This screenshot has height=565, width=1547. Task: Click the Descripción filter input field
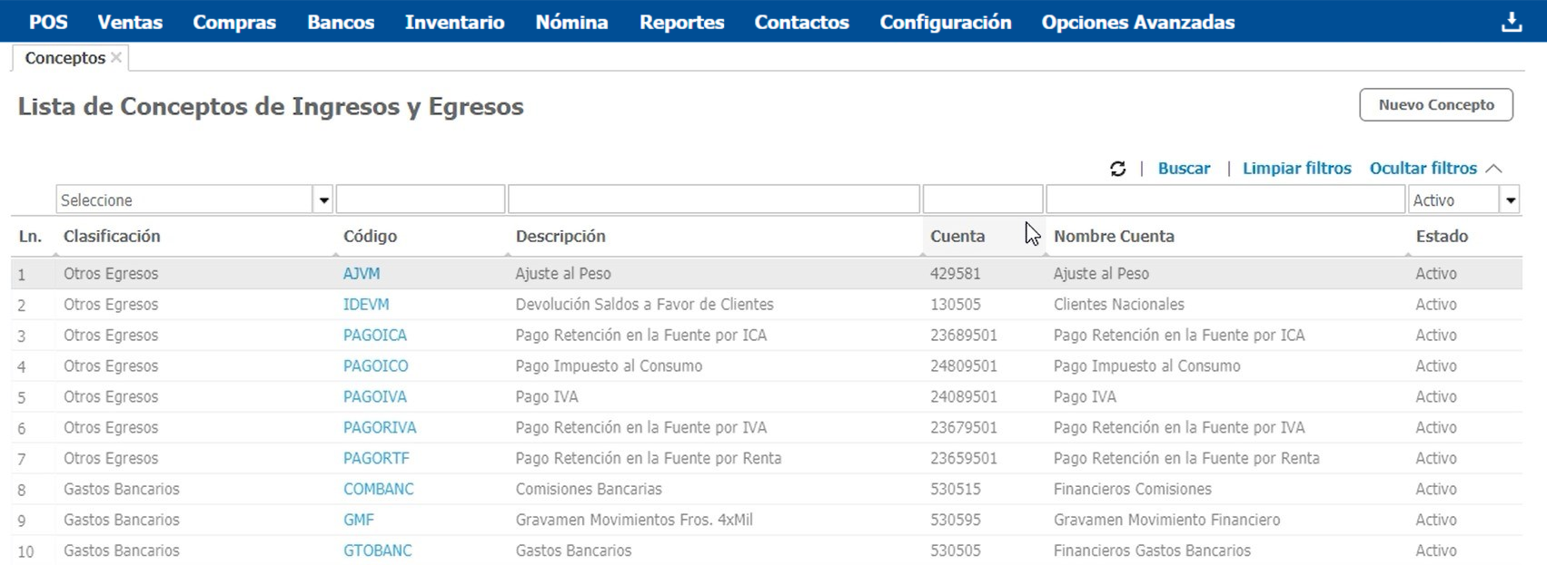tap(713, 200)
